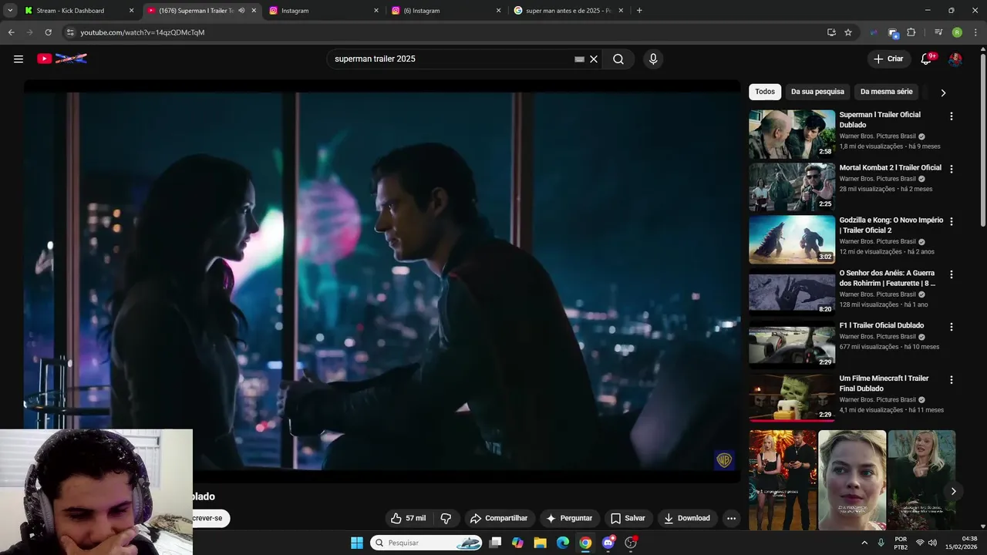Switch to the first Instagram tab
Image resolution: width=987 pixels, height=555 pixels.
click(x=324, y=11)
